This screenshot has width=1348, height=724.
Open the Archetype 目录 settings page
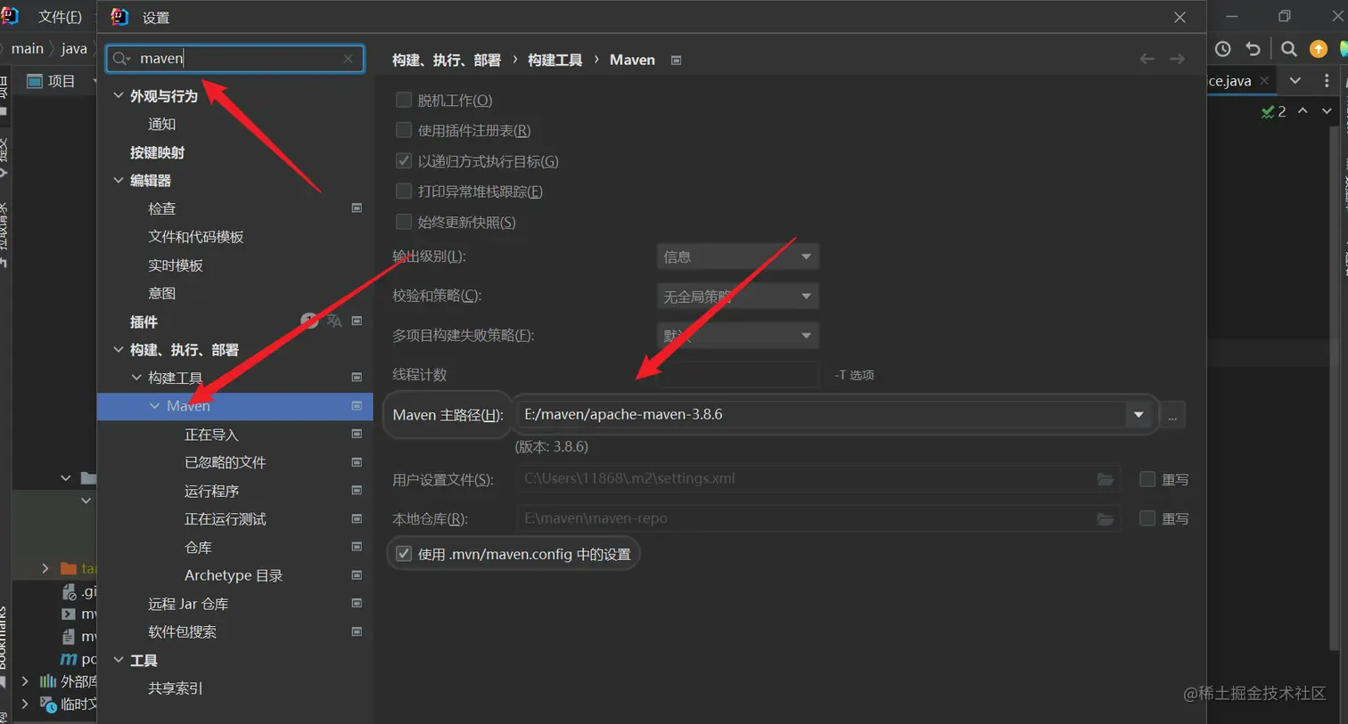234,575
